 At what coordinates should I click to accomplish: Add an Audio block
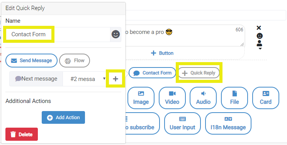tap(203, 98)
